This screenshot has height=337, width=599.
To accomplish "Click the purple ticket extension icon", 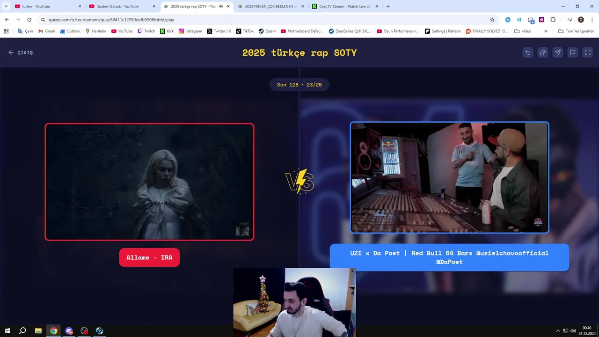I will 542,20.
